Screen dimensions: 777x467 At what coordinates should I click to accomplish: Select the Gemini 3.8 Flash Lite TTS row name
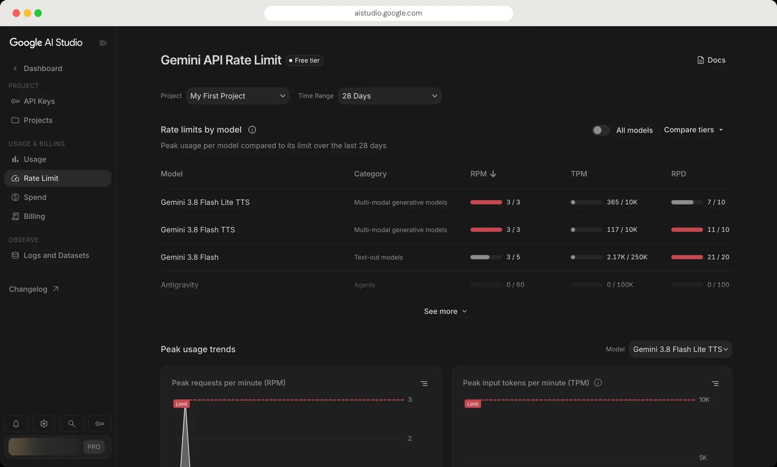coord(205,202)
